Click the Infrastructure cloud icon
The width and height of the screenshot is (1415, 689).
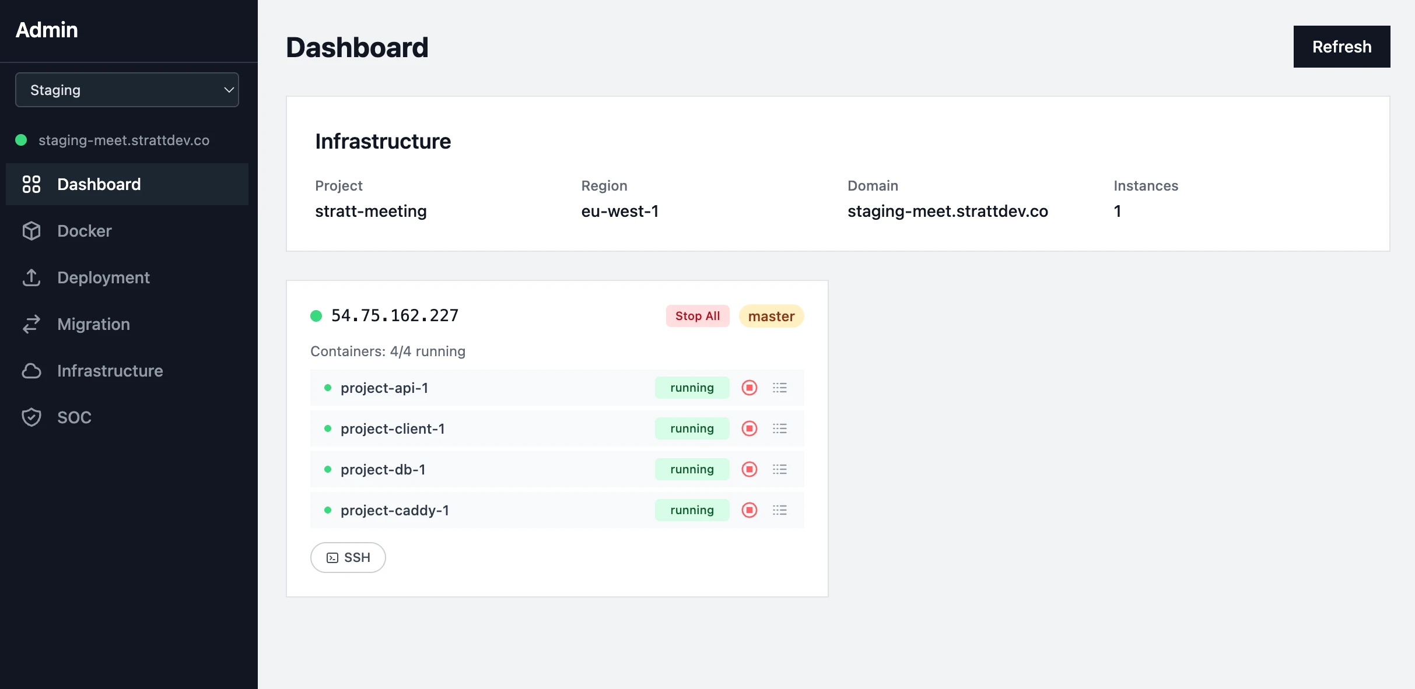click(x=32, y=371)
